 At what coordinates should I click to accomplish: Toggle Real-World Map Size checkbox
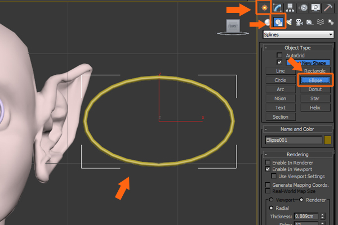point(268,191)
